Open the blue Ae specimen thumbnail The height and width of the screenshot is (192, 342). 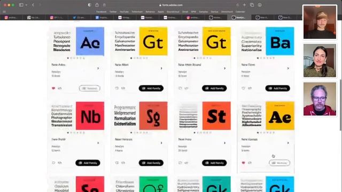[90, 41]
